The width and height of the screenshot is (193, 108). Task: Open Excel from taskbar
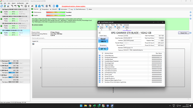(95, 106)
